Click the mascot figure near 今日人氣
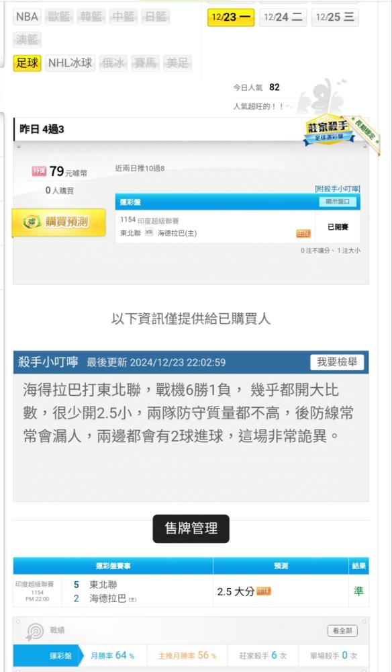The image size is (392, 672). pos(321,97)
